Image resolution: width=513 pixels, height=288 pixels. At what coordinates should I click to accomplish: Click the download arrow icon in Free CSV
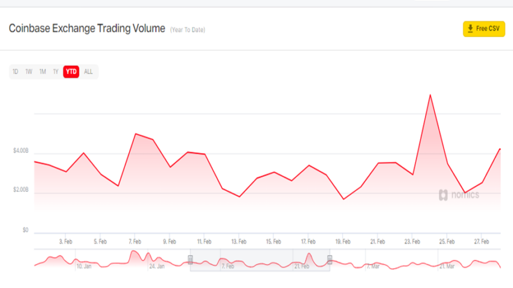click(x=470, y=28)
